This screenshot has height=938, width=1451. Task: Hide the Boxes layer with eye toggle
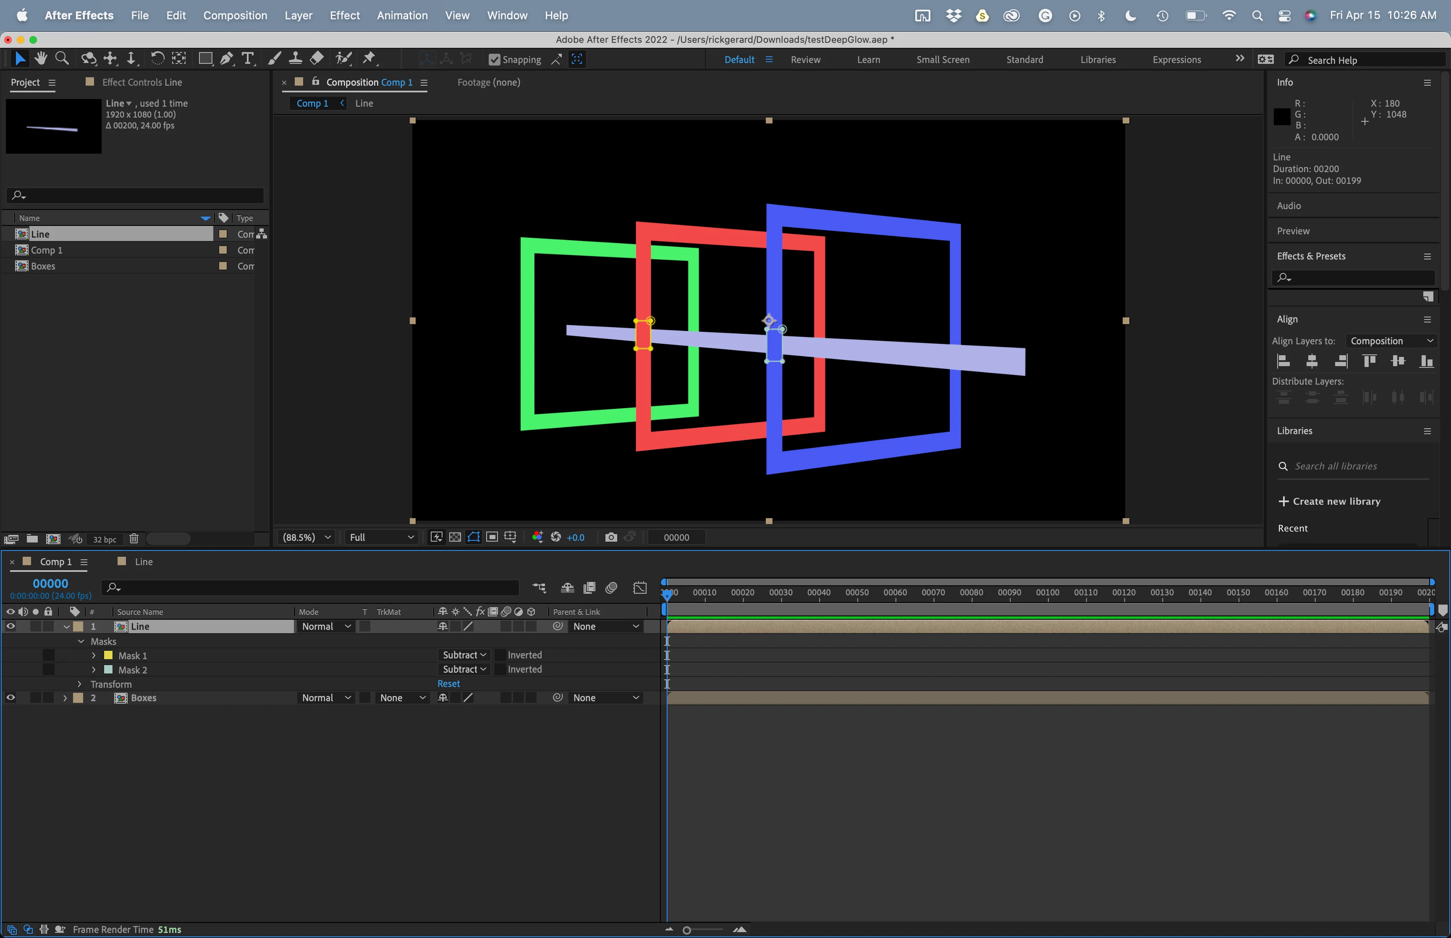[10, 698]
